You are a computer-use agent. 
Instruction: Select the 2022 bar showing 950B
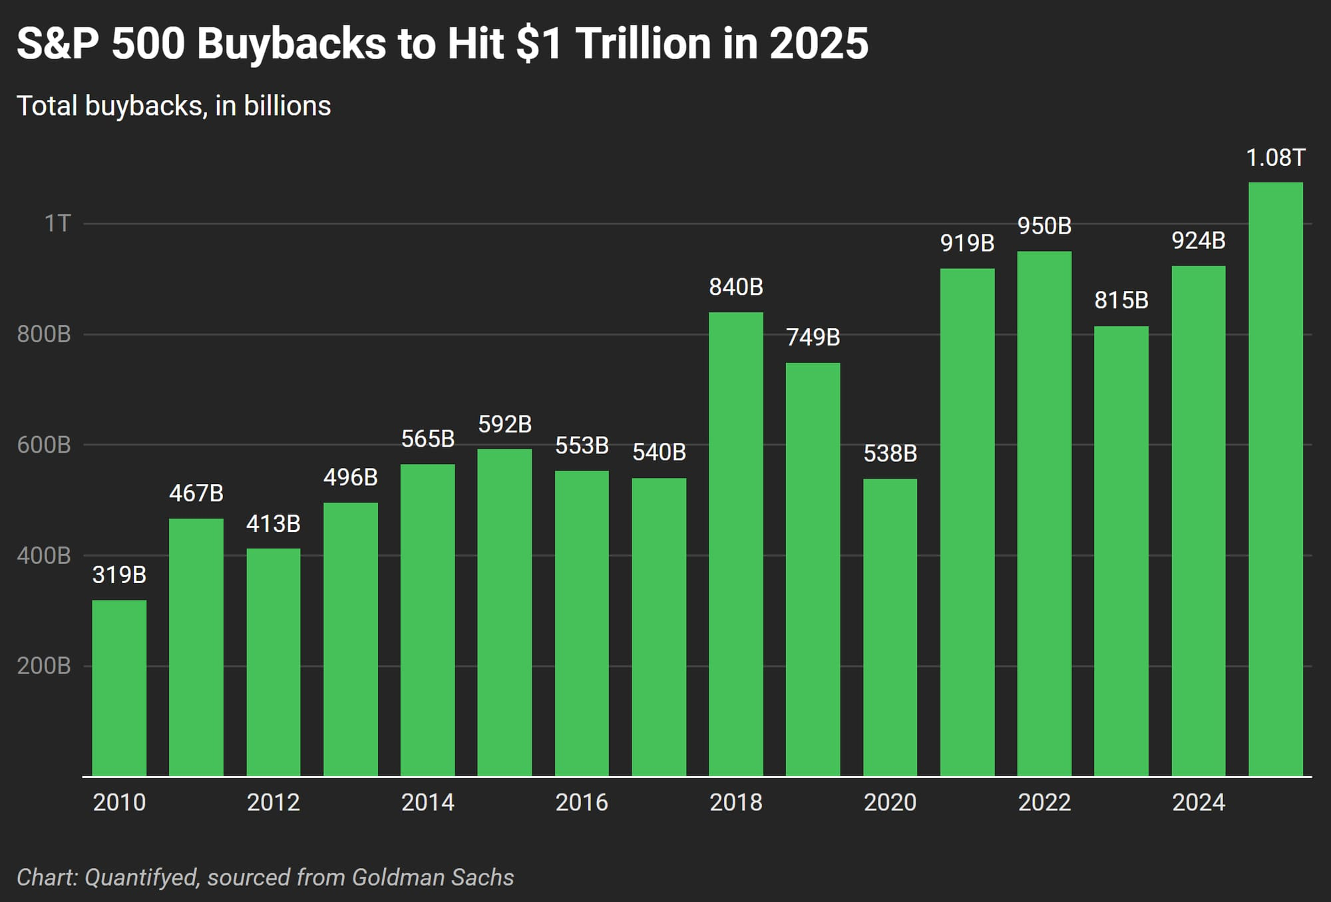(1045, 514)
